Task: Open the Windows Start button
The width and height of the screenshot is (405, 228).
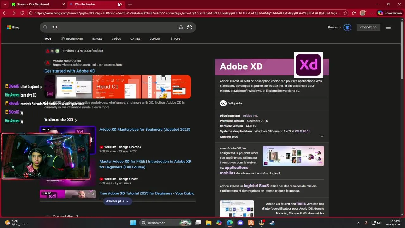Action: click(133, 223)
